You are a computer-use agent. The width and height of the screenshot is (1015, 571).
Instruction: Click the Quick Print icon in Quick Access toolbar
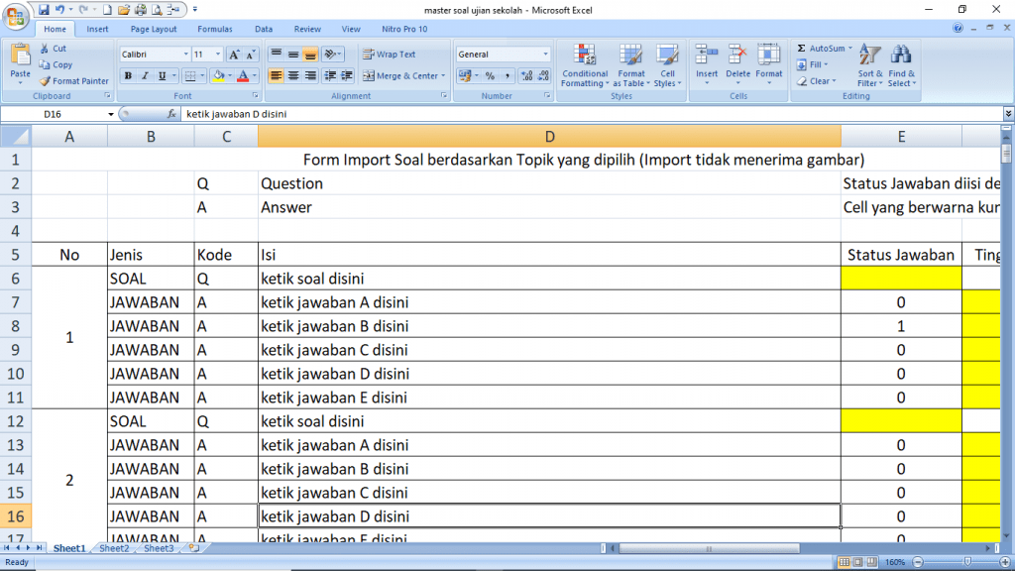[141, 10]
